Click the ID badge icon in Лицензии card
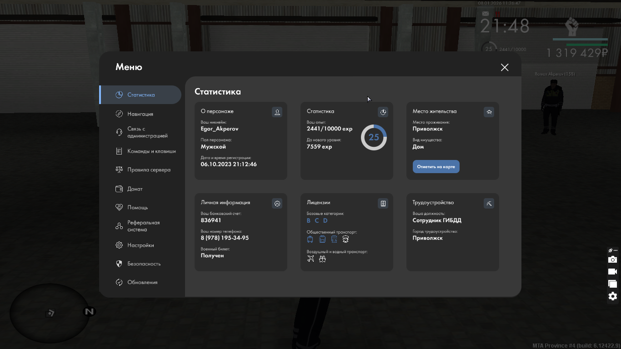Viewport: 621px width, 349px height. [x=383, y=203]
